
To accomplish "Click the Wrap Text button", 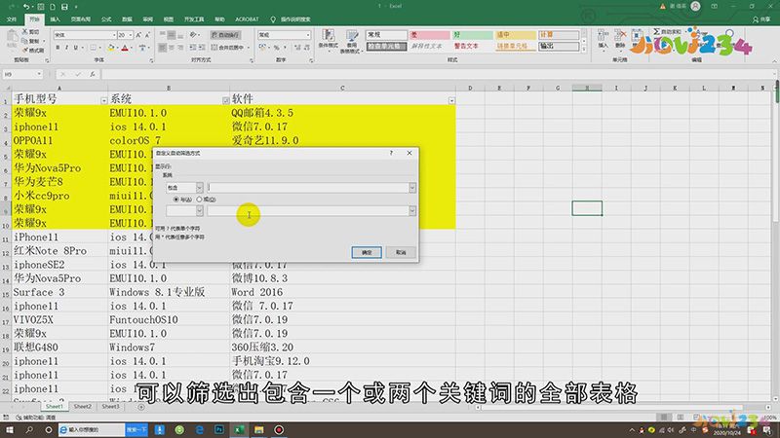I will pos(225,35).
